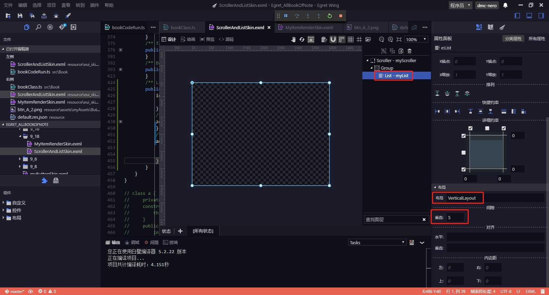Switch to the bookClass.ts tab

pos(183,27)
